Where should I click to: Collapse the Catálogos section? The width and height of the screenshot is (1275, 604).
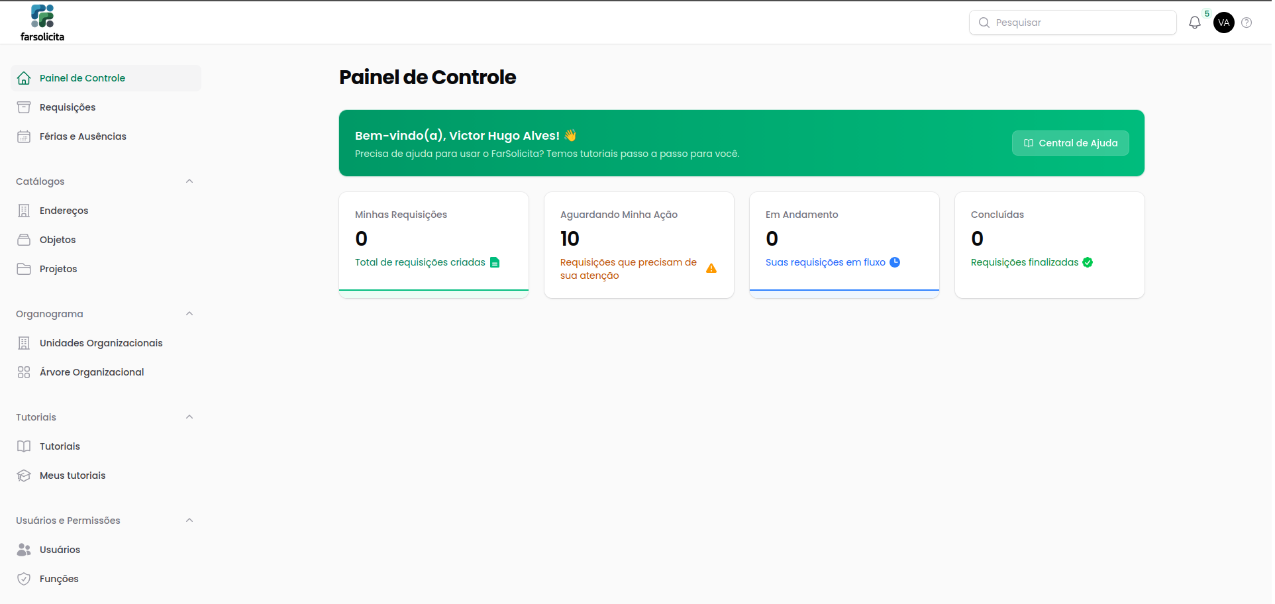coord(189,181)
